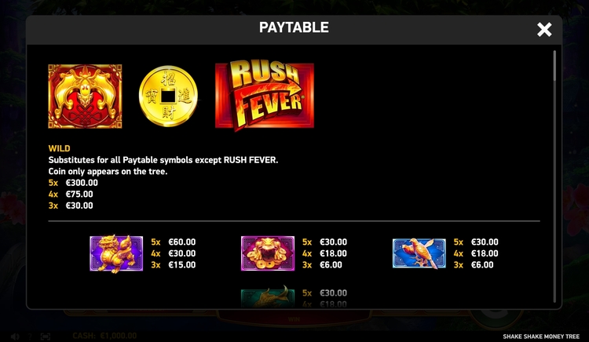Click the gold Chinese coin symbol

168,96
